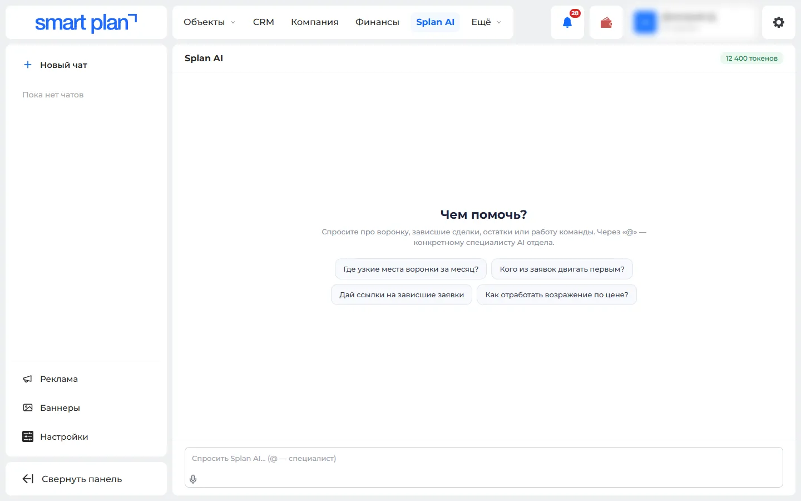The width and height of the screenshot is (801, 501).
Task: Click the Splan AI panel title
Action: (x=204, y=58)
